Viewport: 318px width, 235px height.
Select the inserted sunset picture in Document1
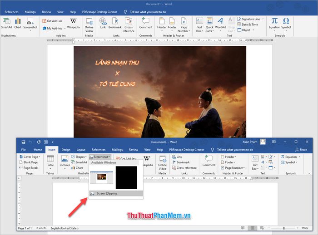160,92
